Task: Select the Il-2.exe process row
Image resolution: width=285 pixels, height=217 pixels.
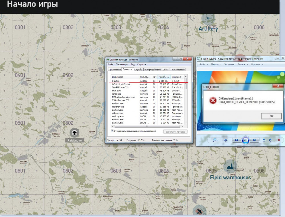Action: pyautogui.click(x=128, y=81)
